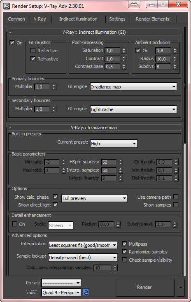Enable Reflective GI caustics

[x=33, y=51]
